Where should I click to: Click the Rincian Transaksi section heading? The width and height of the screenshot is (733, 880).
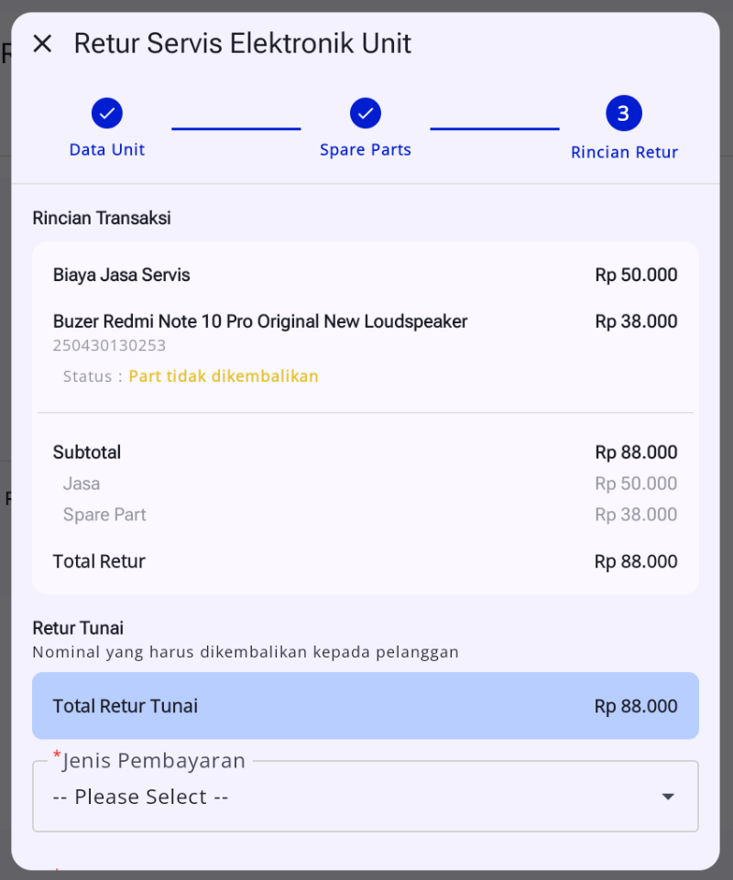[x=102, y=218]
